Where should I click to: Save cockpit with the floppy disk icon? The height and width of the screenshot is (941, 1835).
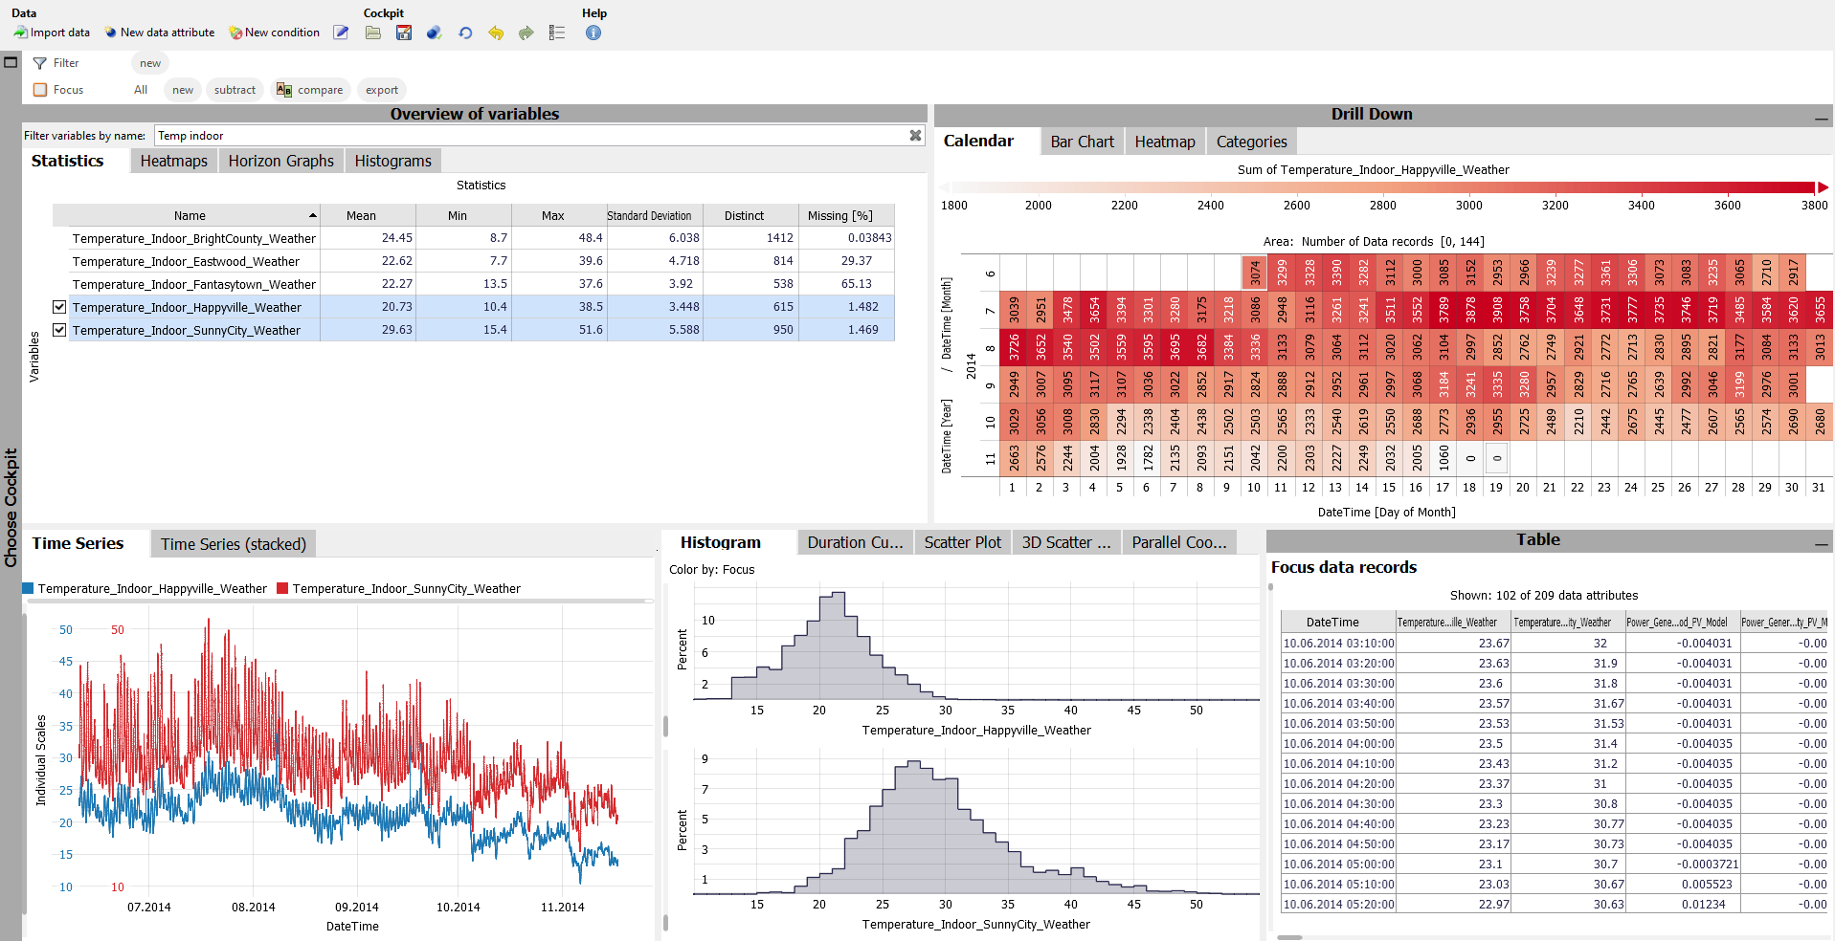(x=404, y=33)
